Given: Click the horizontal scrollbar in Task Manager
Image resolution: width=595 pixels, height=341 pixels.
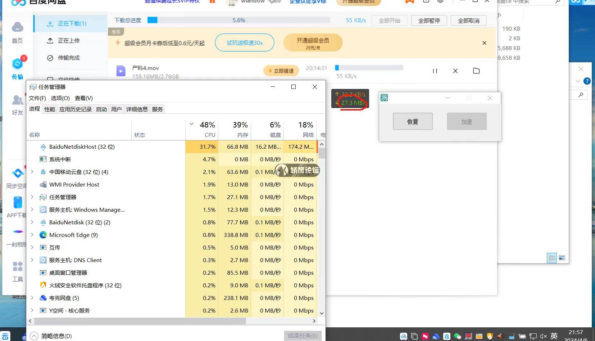Looking at the screenshot, I should (140, 320).
